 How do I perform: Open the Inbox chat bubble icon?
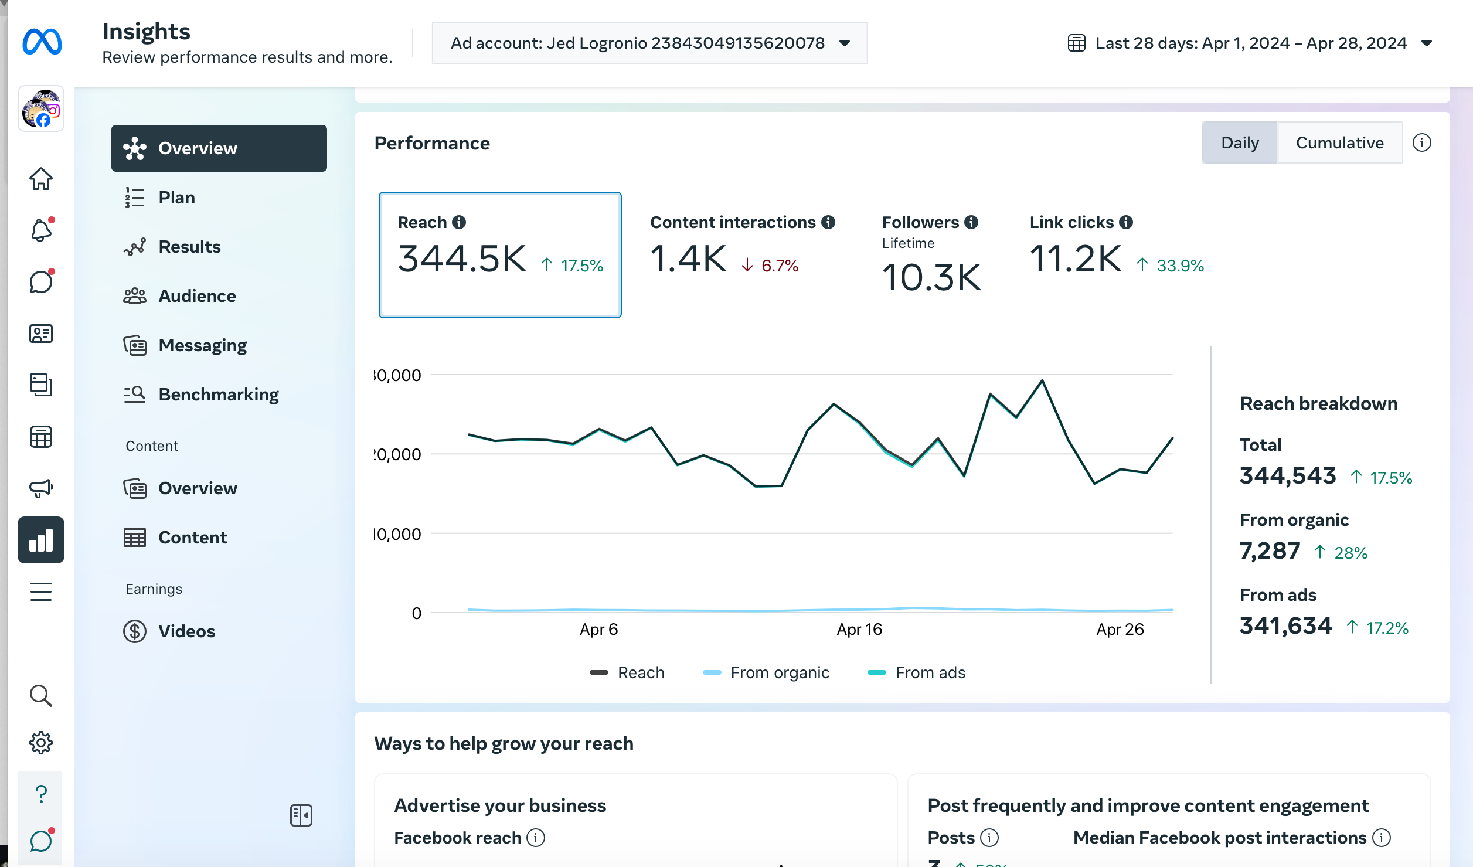coord(41,282)
